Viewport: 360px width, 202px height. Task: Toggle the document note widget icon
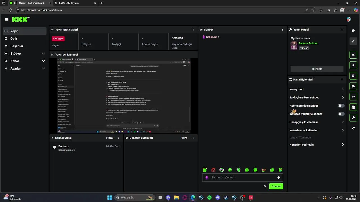pos(353,76)
